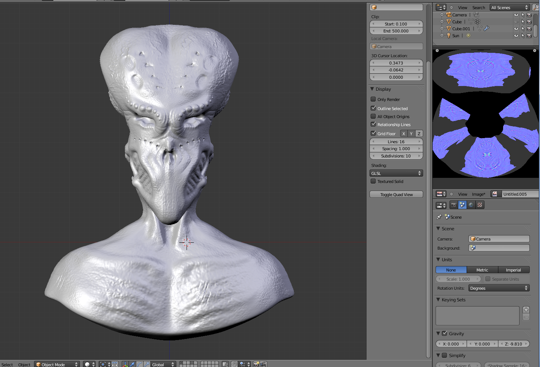Select the scale manipulator icon

click(146, 364)
